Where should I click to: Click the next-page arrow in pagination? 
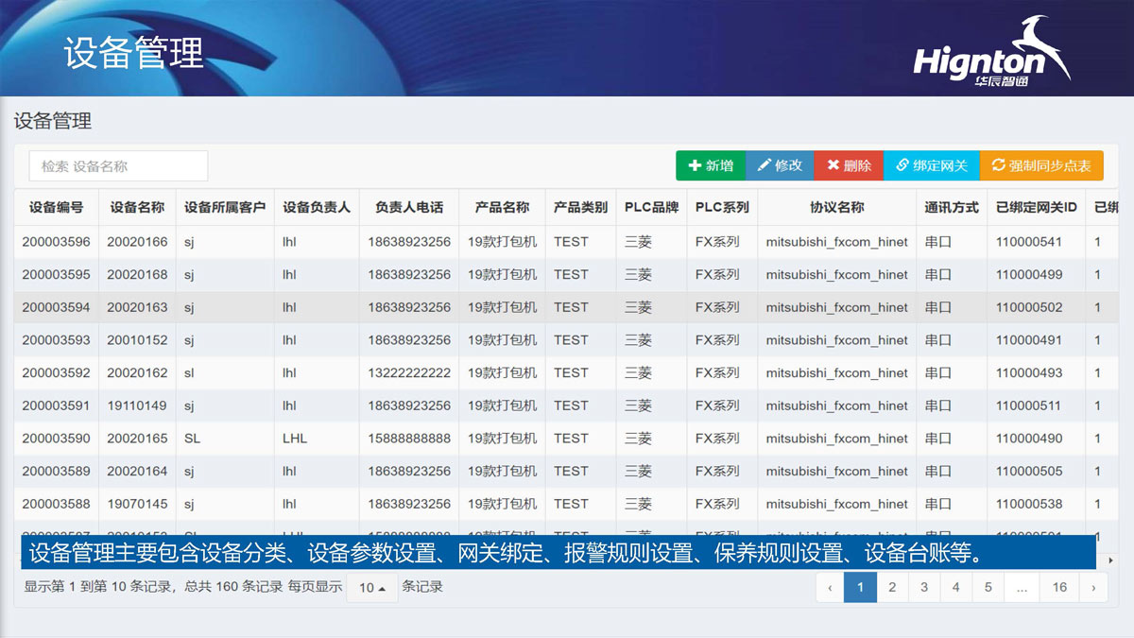tap(1094, 587)
